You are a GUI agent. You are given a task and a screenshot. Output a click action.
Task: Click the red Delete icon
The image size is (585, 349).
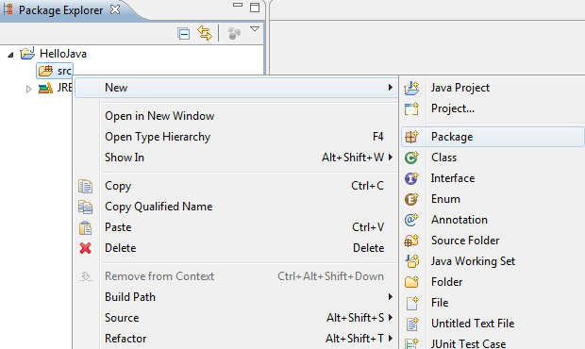point(86,248)
